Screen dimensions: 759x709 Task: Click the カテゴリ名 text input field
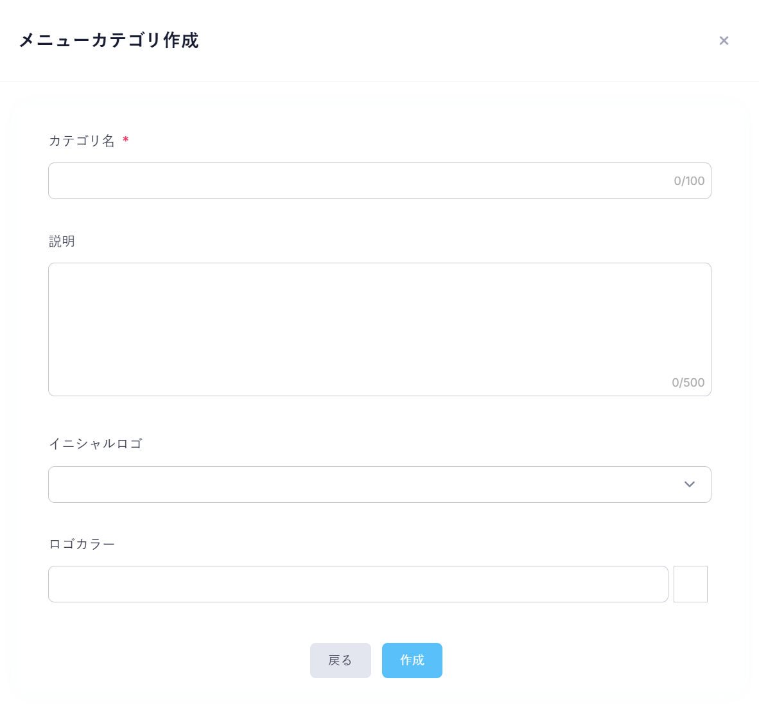click(360, 181)
